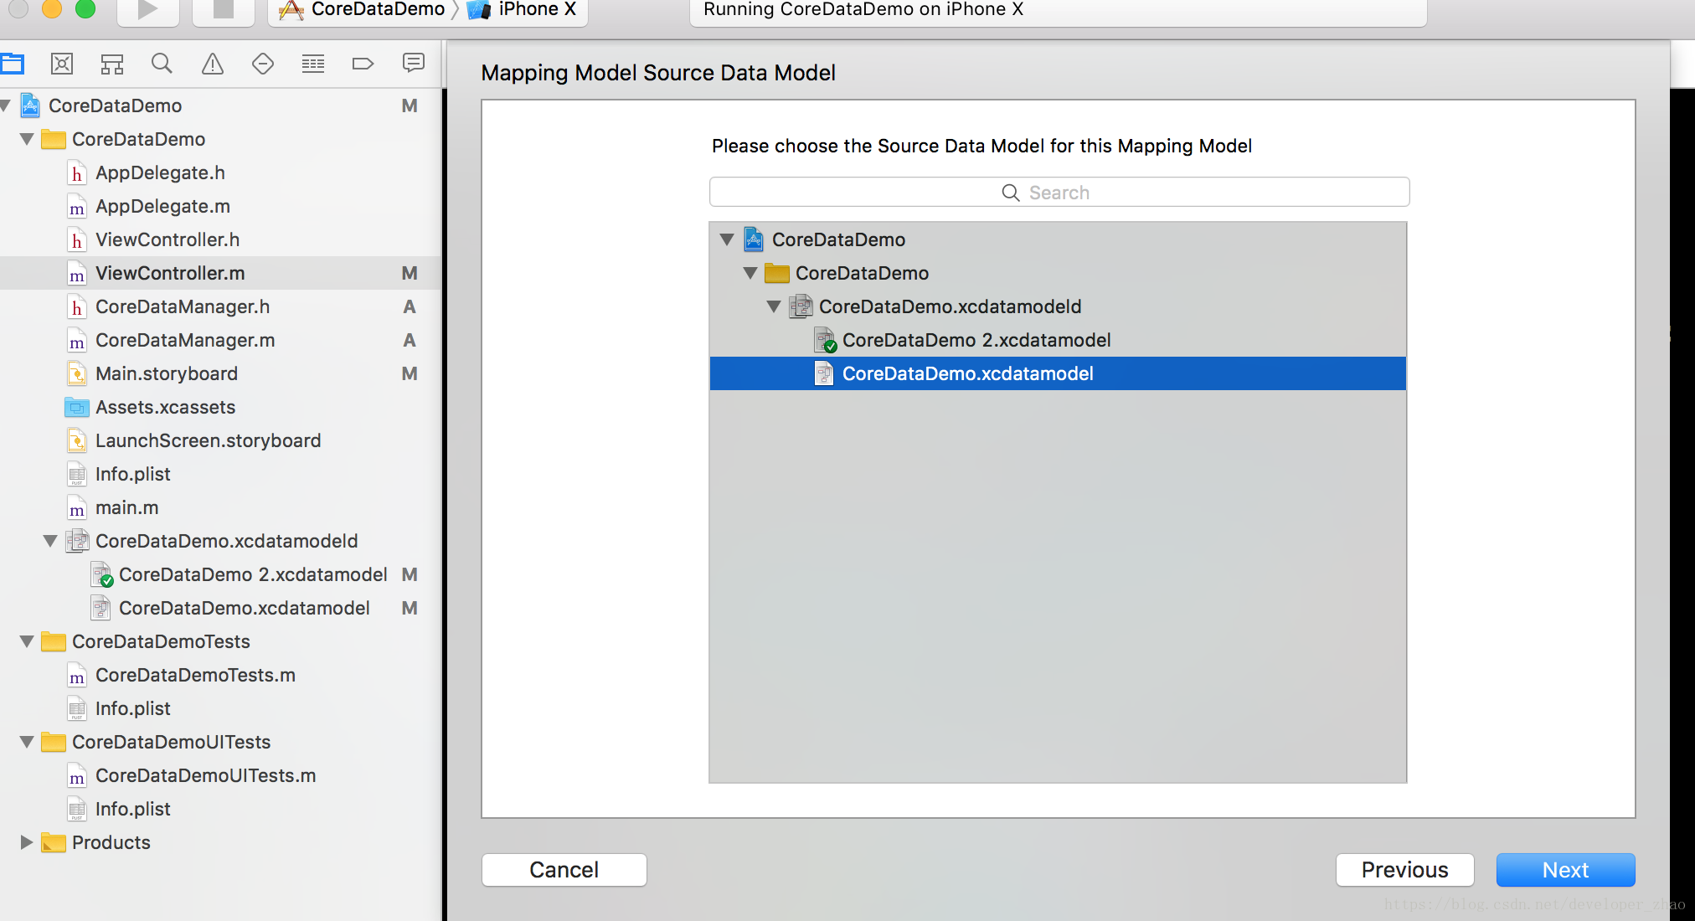The image size is (1695, 921).
Task: Click the Run (play) button
Action: coord(148,10)
